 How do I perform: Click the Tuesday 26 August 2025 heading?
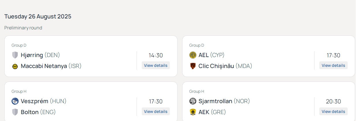38,16
